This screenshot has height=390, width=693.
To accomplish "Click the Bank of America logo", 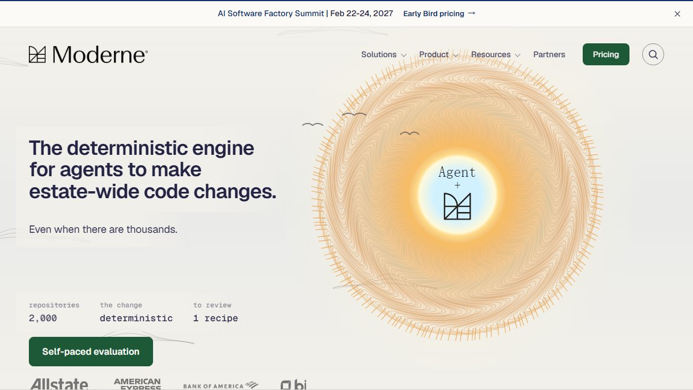I will click(x=221, y=385).
